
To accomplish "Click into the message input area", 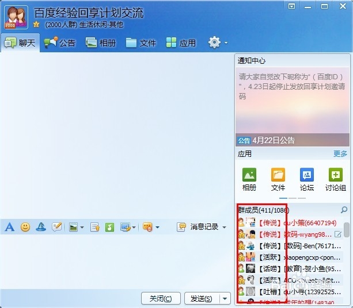I will [x=117, y=261].
